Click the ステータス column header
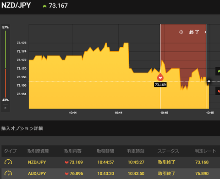The height and width of the screenshot is (179, 220). pos(168,151)
